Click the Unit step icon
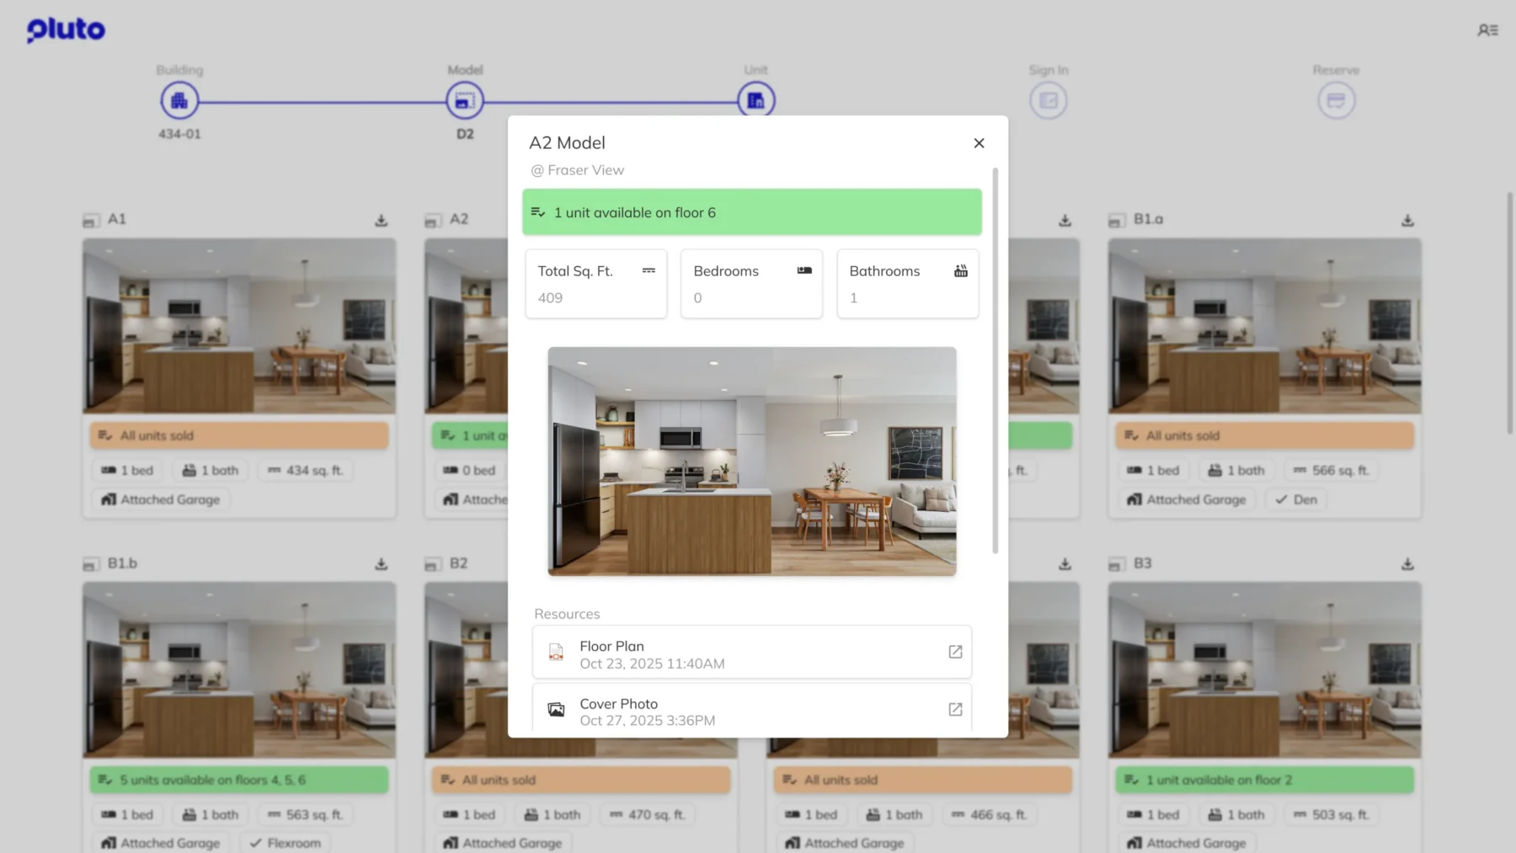Image resolution: width=1516 pixels, height=853 pixels. click(755, 101)
